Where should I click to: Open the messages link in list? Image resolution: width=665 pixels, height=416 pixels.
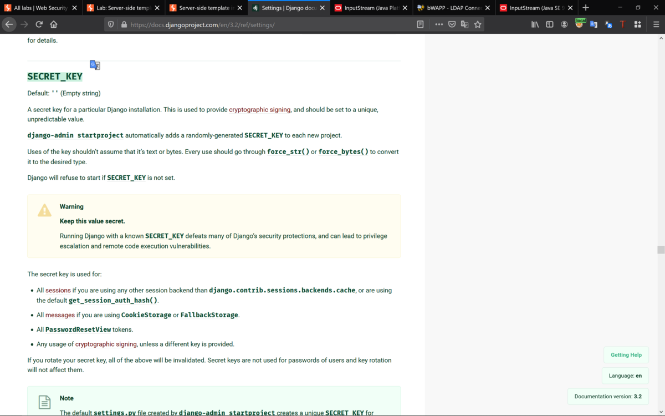60,314
